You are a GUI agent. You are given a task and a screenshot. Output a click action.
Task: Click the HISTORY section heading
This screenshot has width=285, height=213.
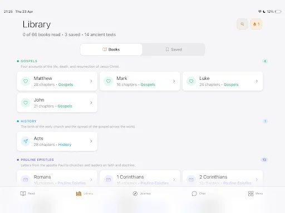point(28,121)
